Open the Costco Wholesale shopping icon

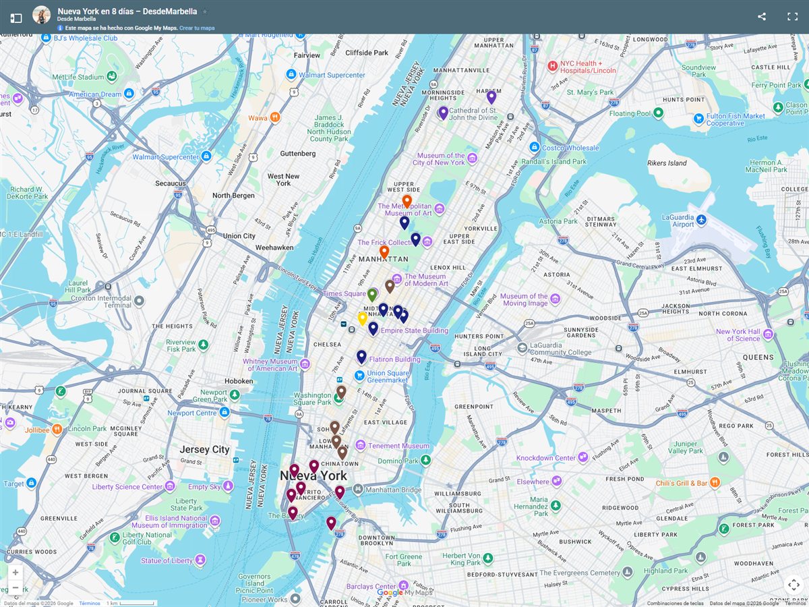pos(534,147)
